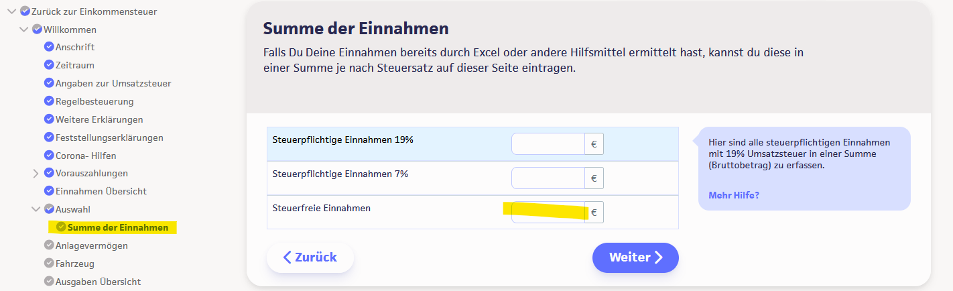Collapse Zurück zur Einkommensteuer root node
The image size is (953, 291).
click(x=12, y=11)
